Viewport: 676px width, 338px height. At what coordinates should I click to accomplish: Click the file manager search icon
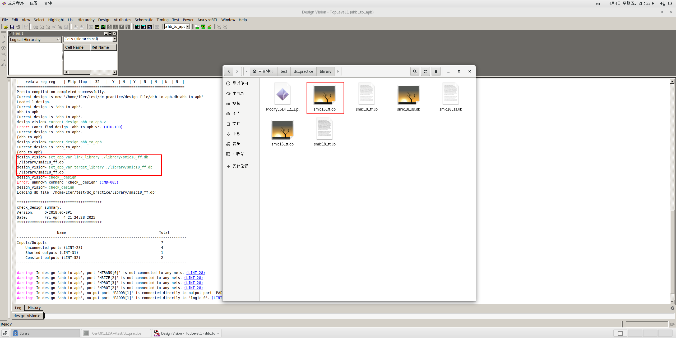tap(415, 71)
